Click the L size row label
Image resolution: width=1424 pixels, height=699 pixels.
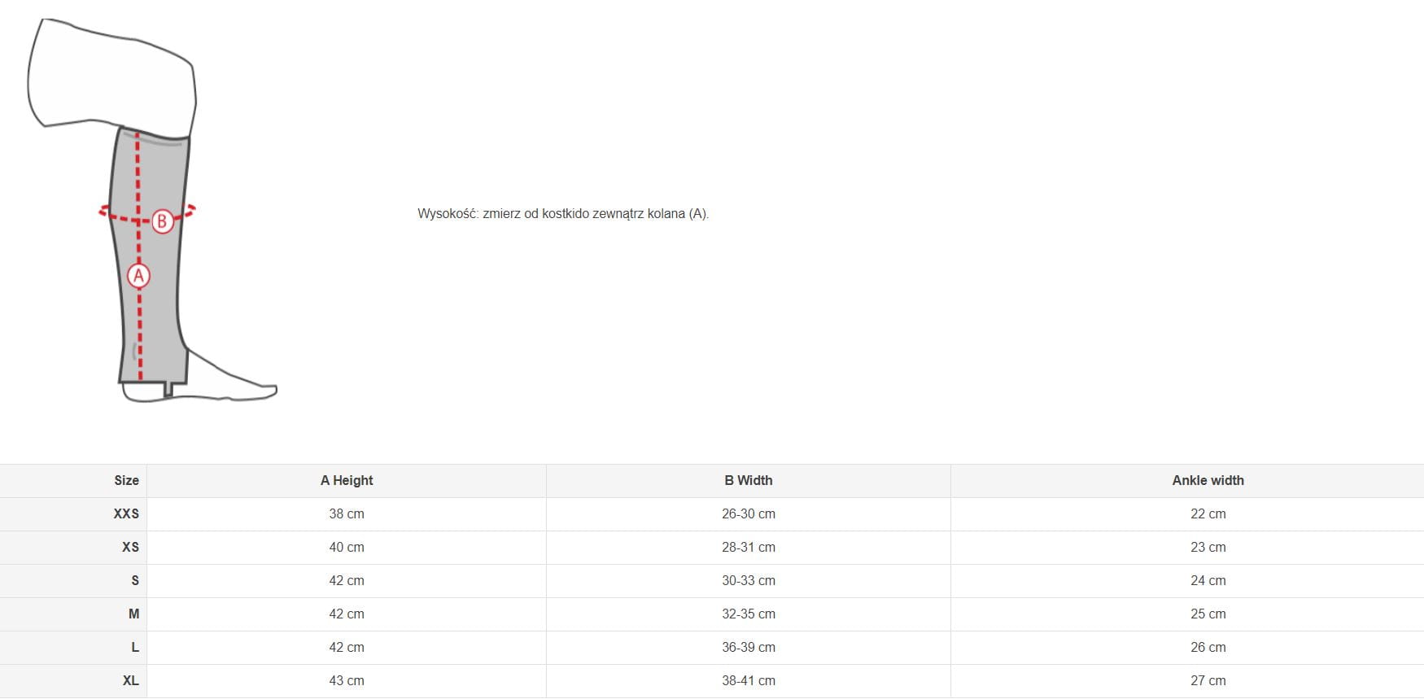135,648
